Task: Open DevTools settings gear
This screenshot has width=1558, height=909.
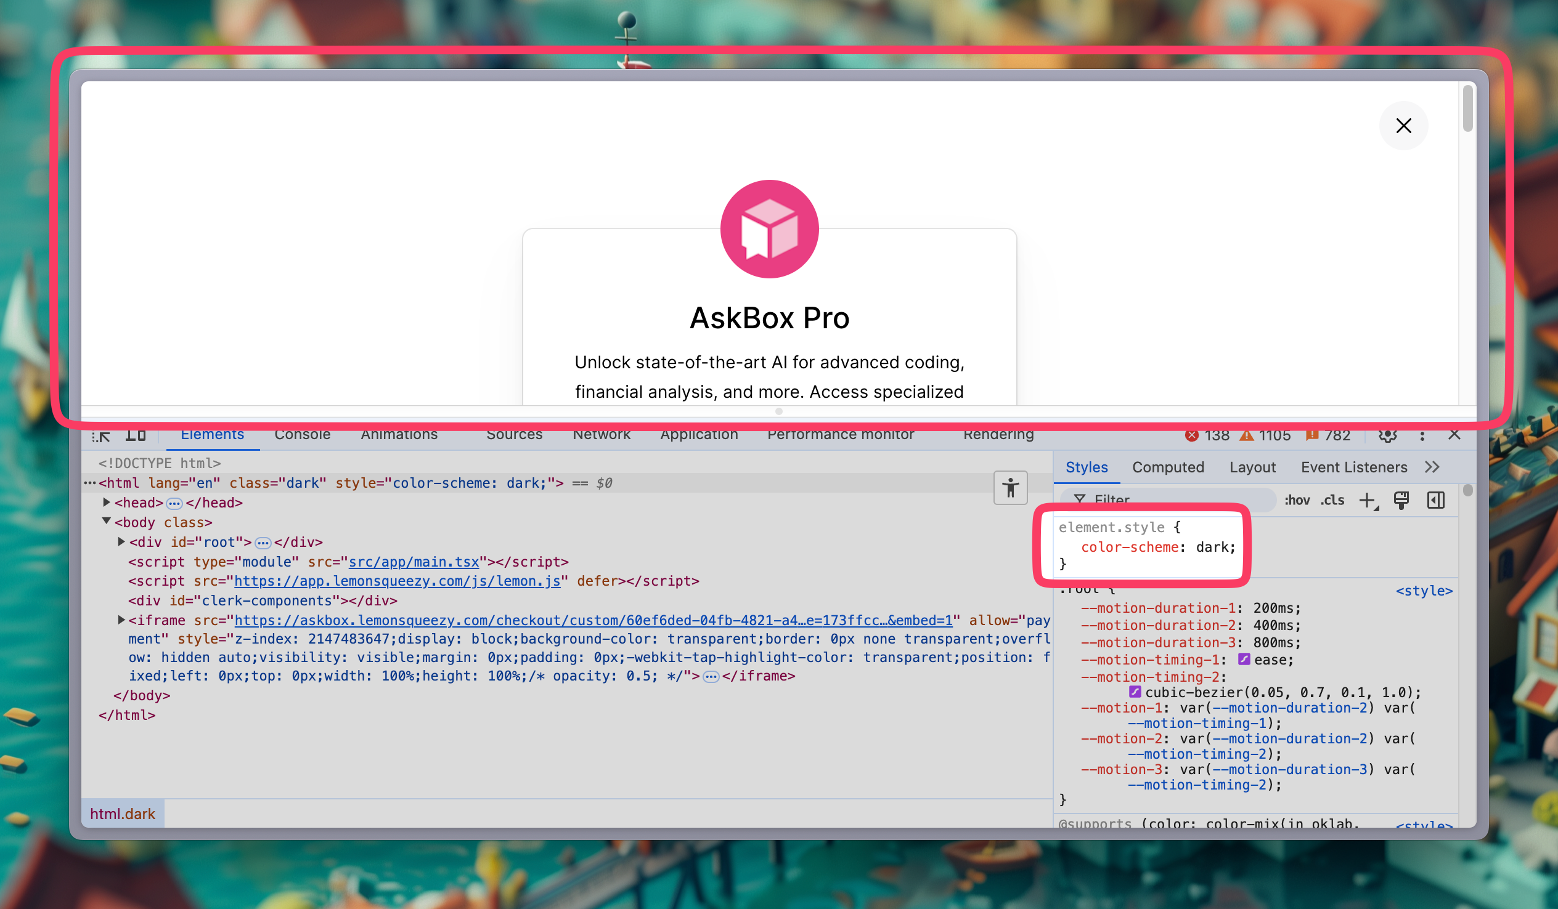Action: (x=1387, y=435)
